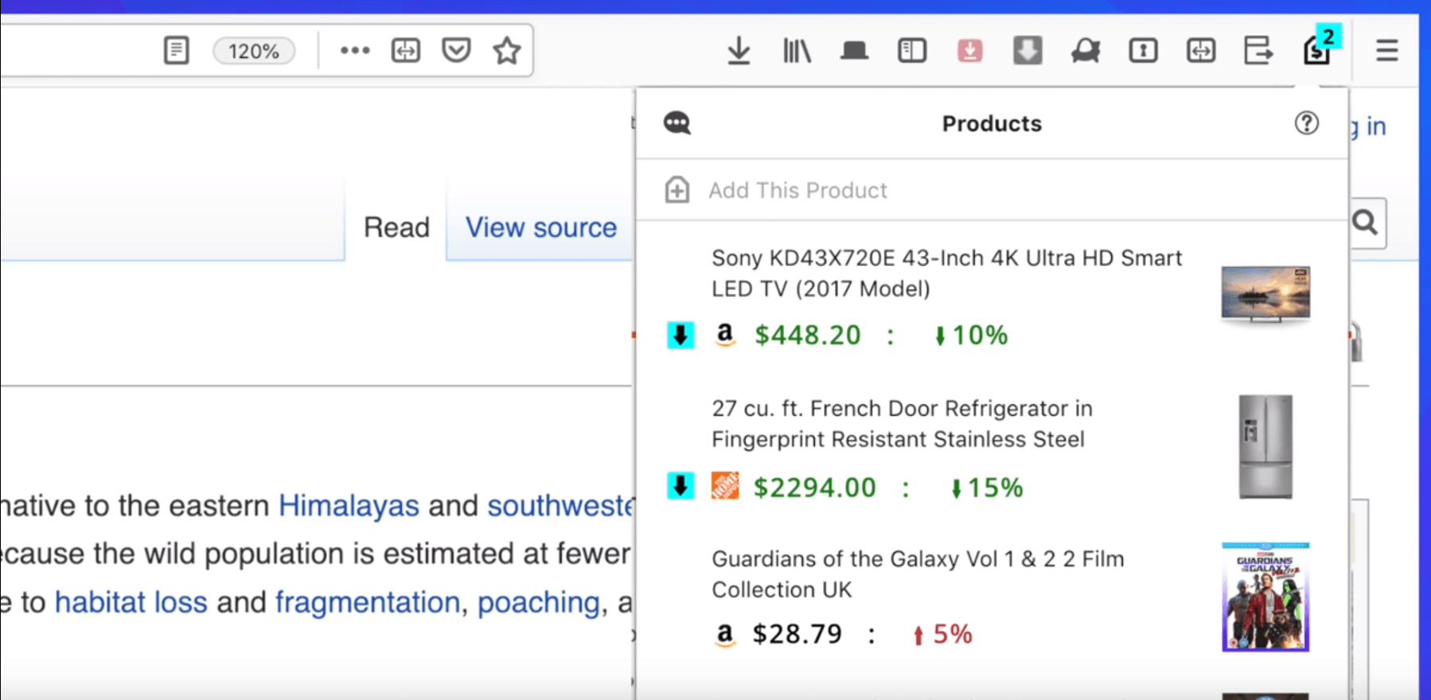
Task: Click the boxed number-one toolbar icon
Action: click(1143, 51)
